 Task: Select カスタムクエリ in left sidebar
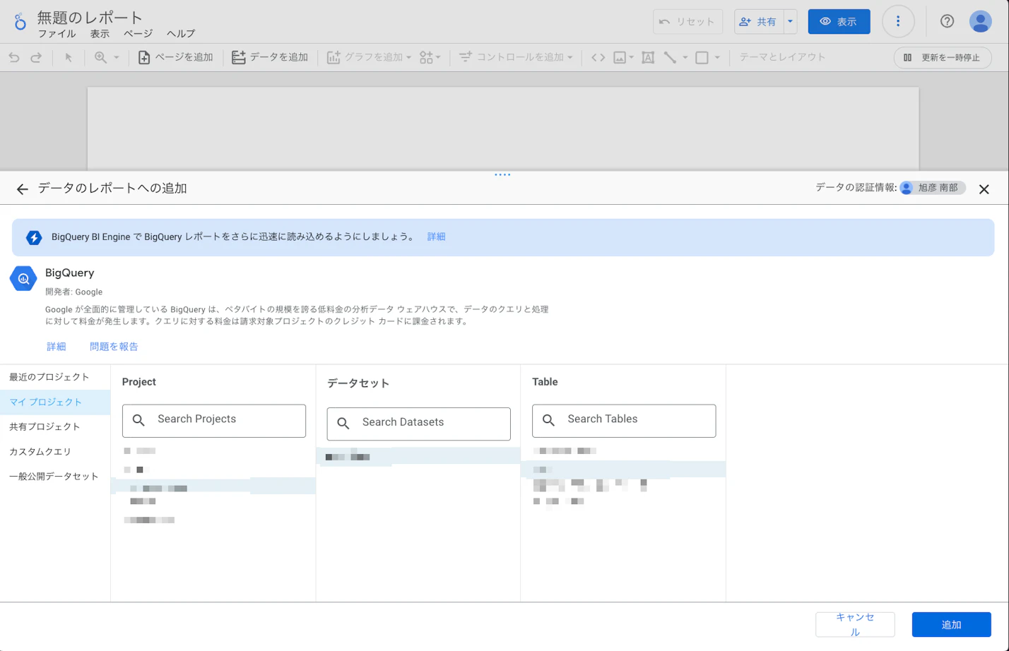[40, 451]
